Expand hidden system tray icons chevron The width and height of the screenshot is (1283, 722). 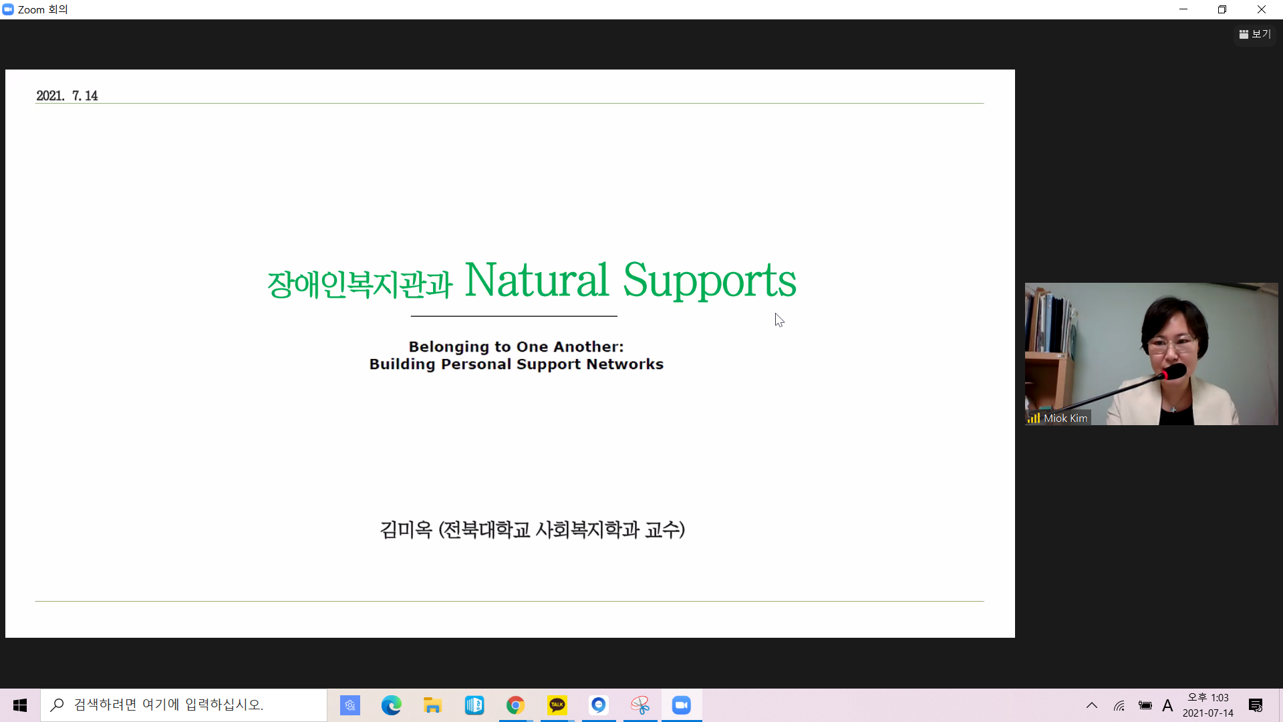[1092, 705]
